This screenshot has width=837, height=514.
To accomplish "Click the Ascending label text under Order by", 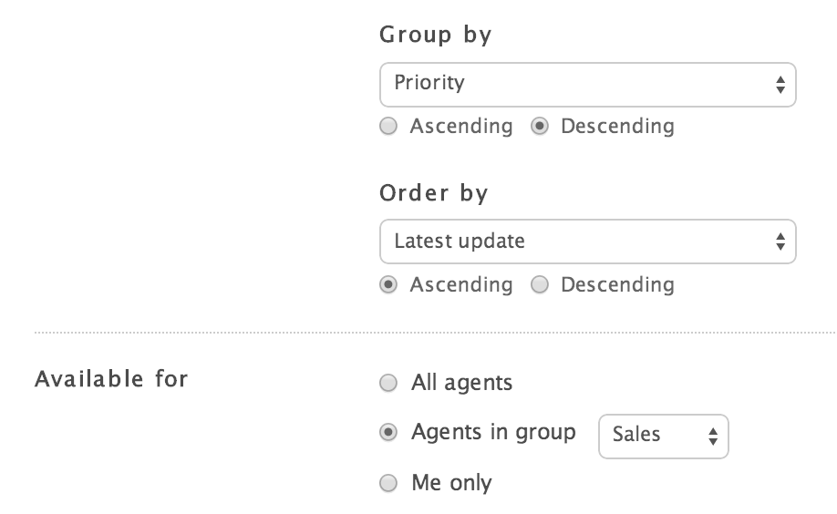I will click(461, 285).
